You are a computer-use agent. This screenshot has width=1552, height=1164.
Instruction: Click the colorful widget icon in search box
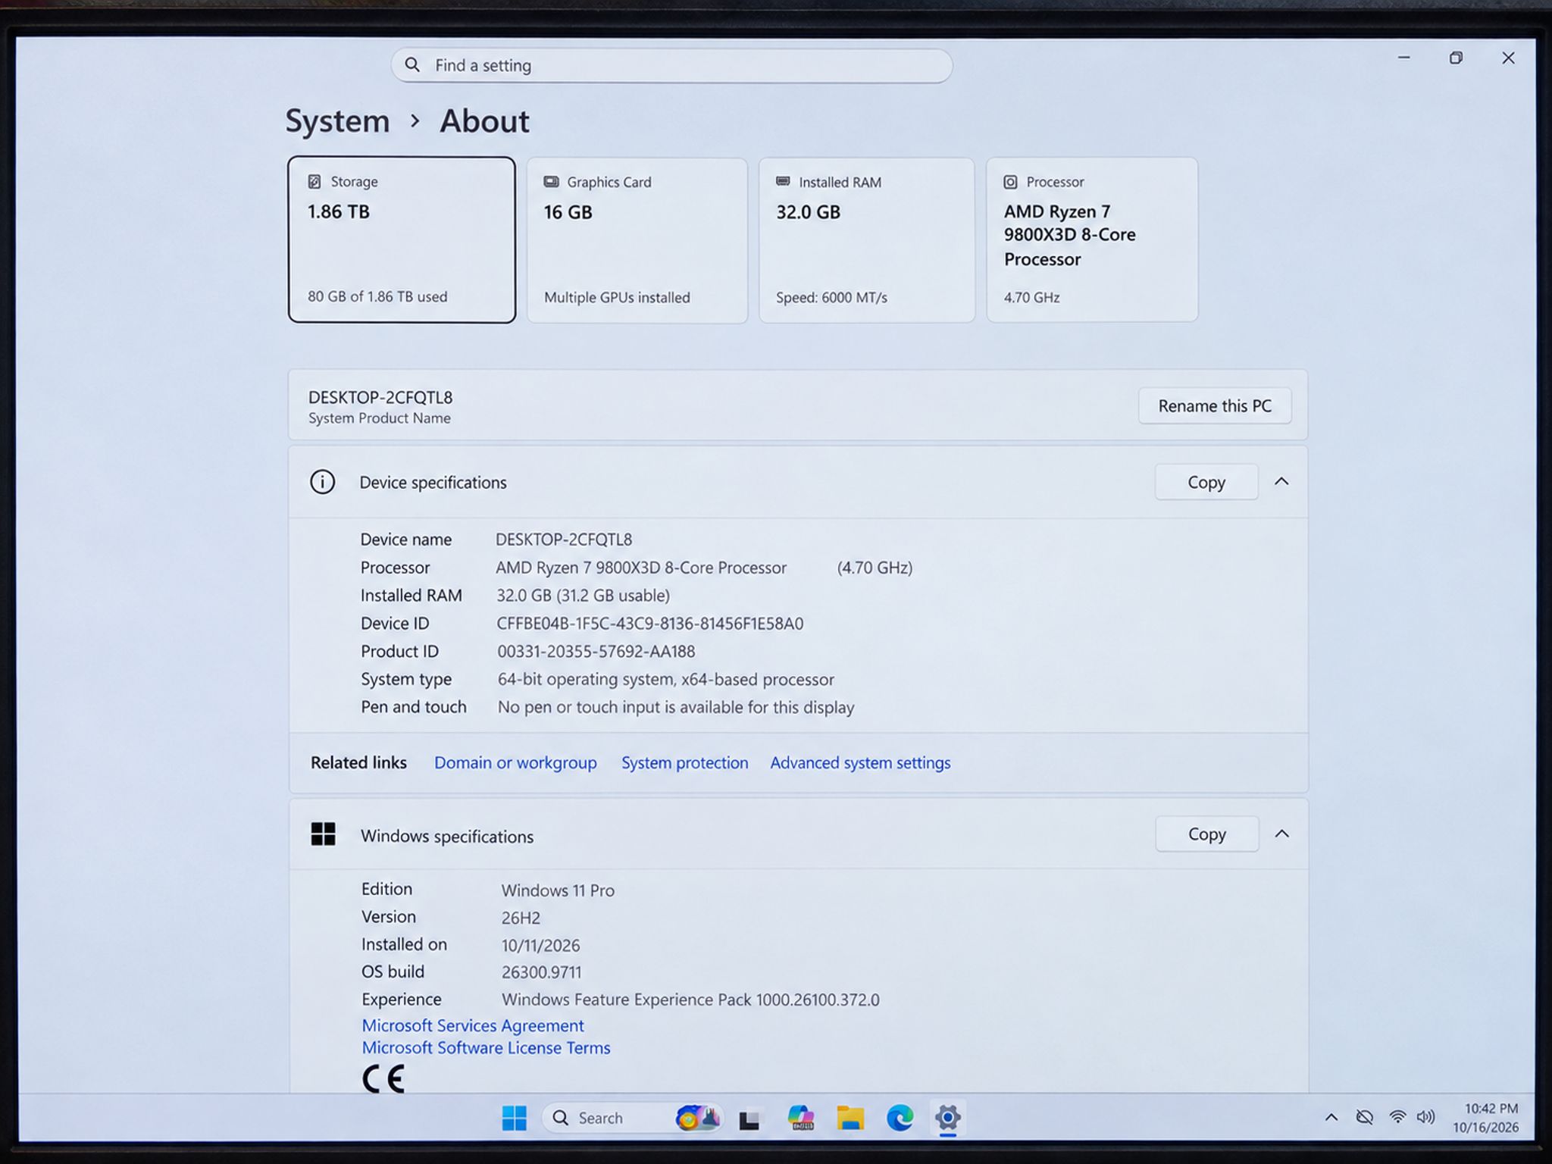697,1118
